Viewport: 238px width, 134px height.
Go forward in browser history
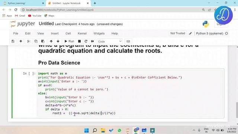pos(10,10)
